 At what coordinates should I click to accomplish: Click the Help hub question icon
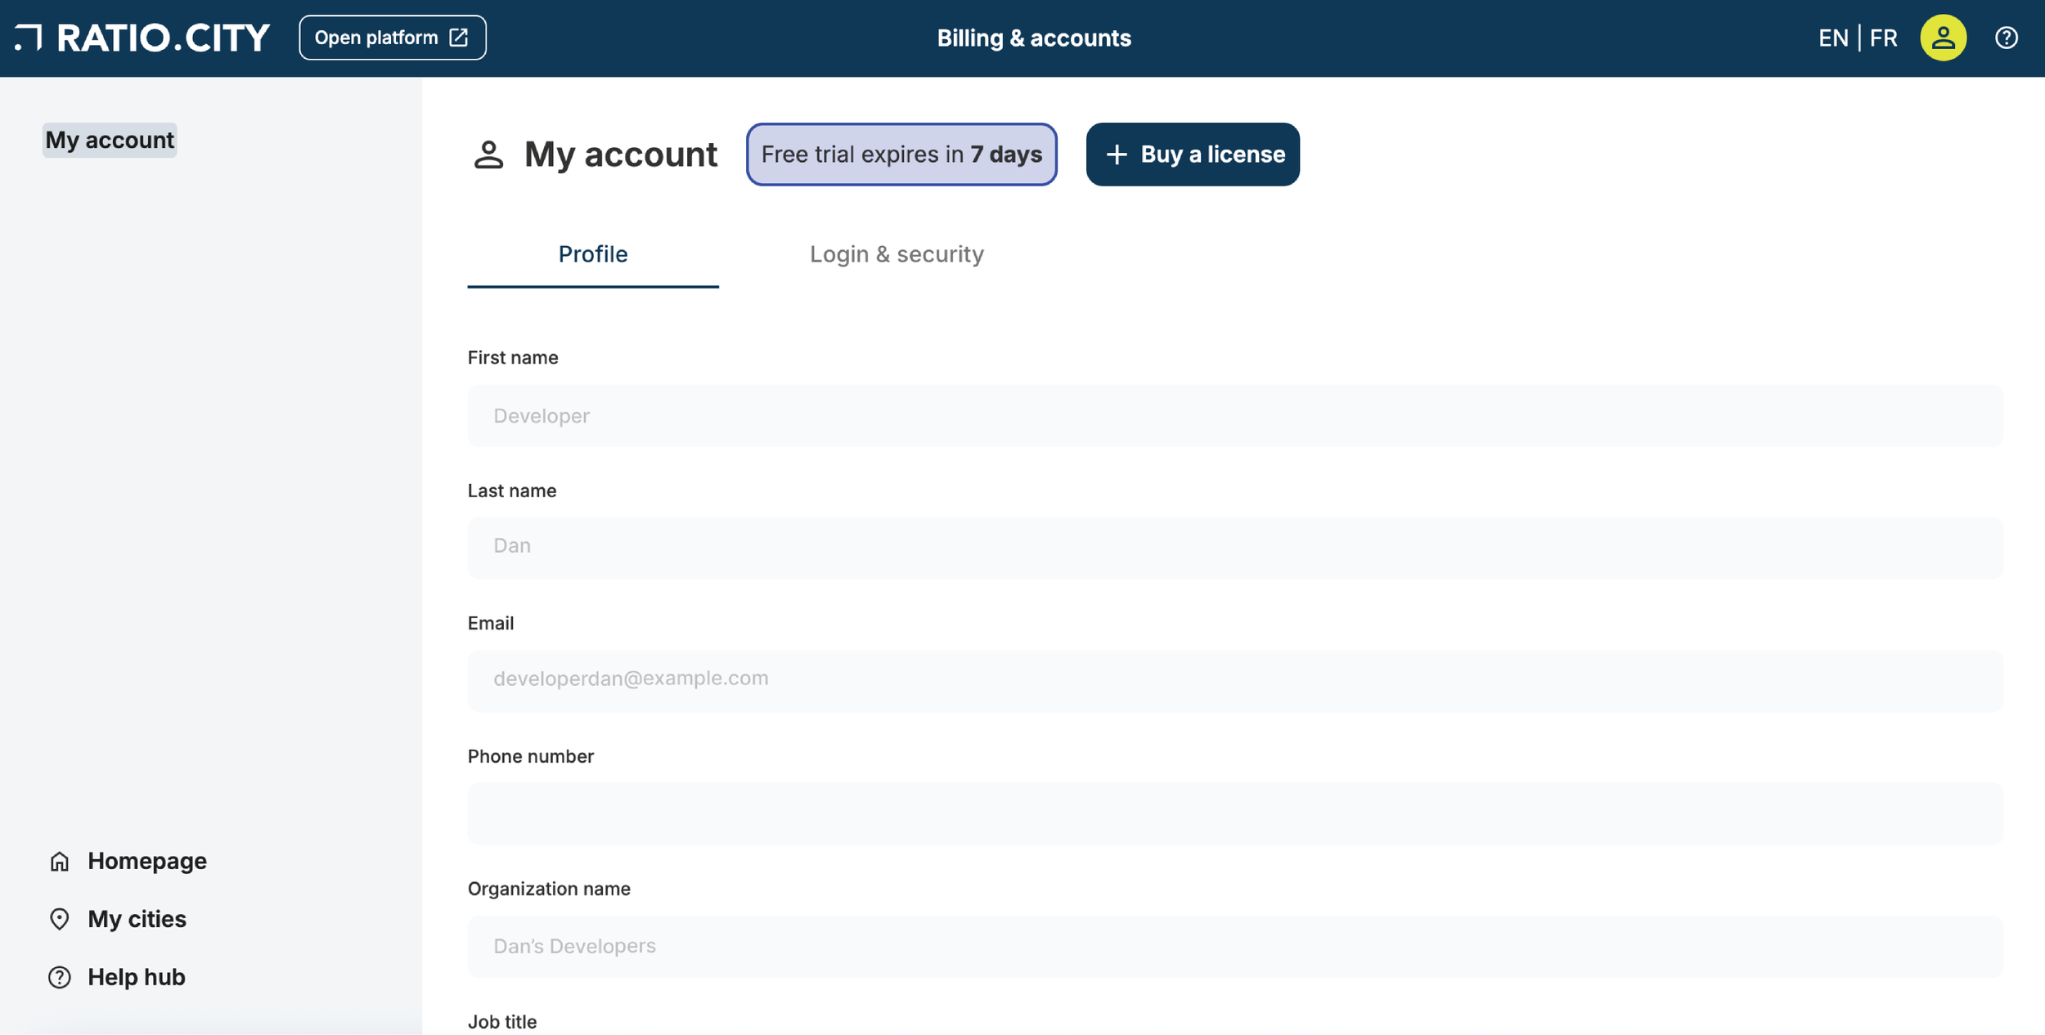[x=59, y=977]
